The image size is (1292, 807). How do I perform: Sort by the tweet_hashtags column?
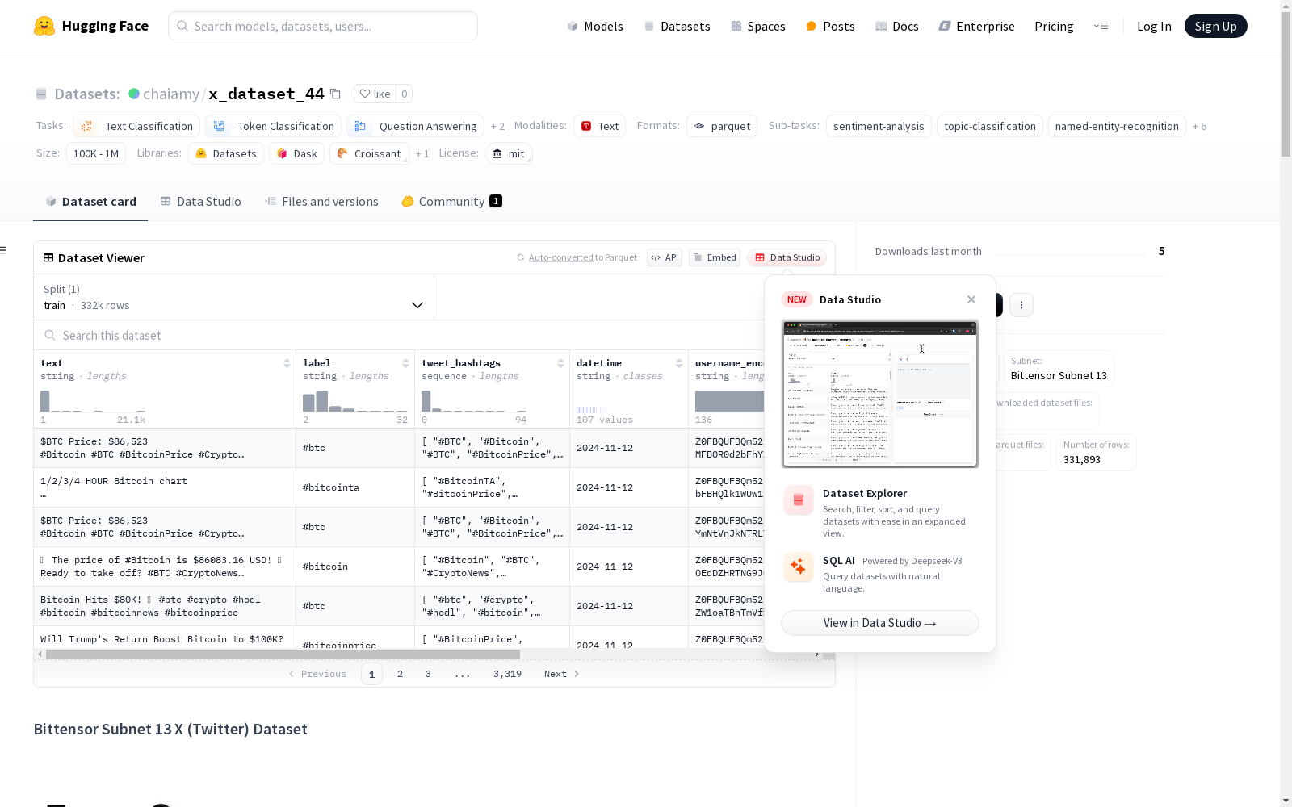tap(560, 363)
